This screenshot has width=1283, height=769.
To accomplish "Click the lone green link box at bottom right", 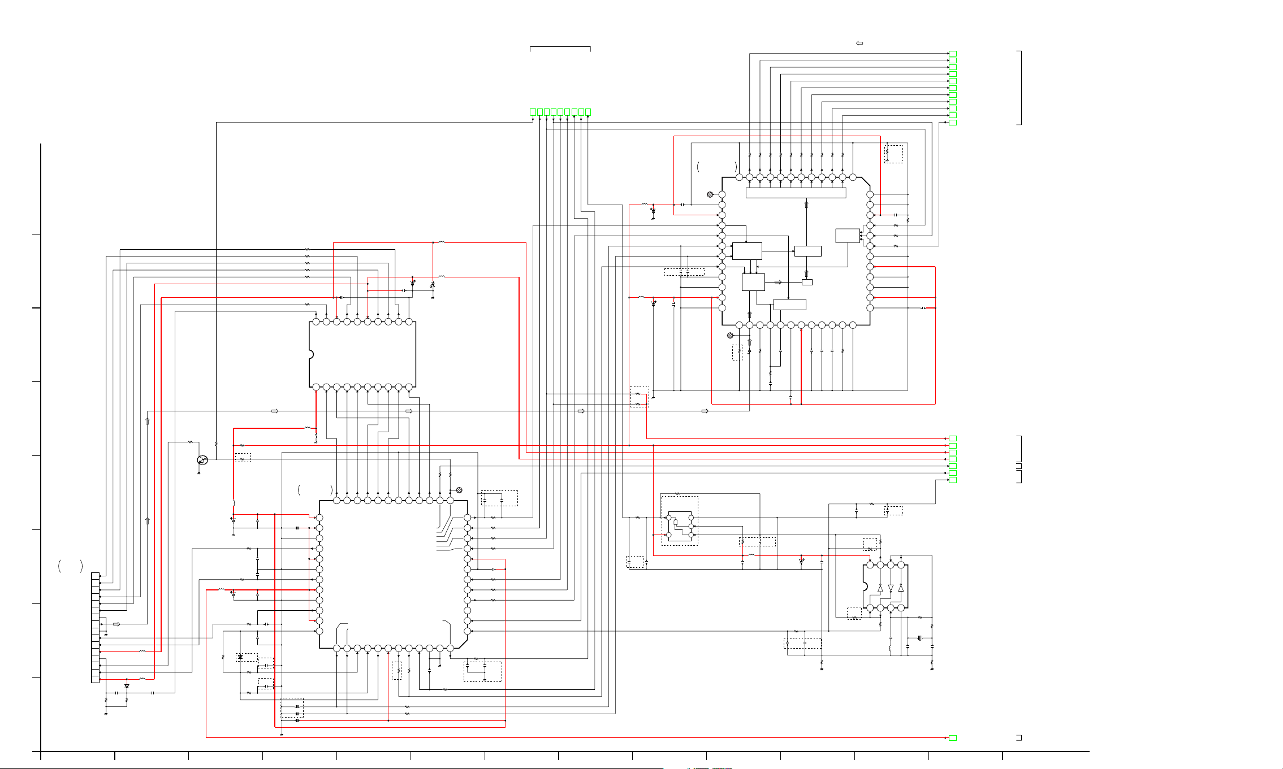I will tap(952, 738).
